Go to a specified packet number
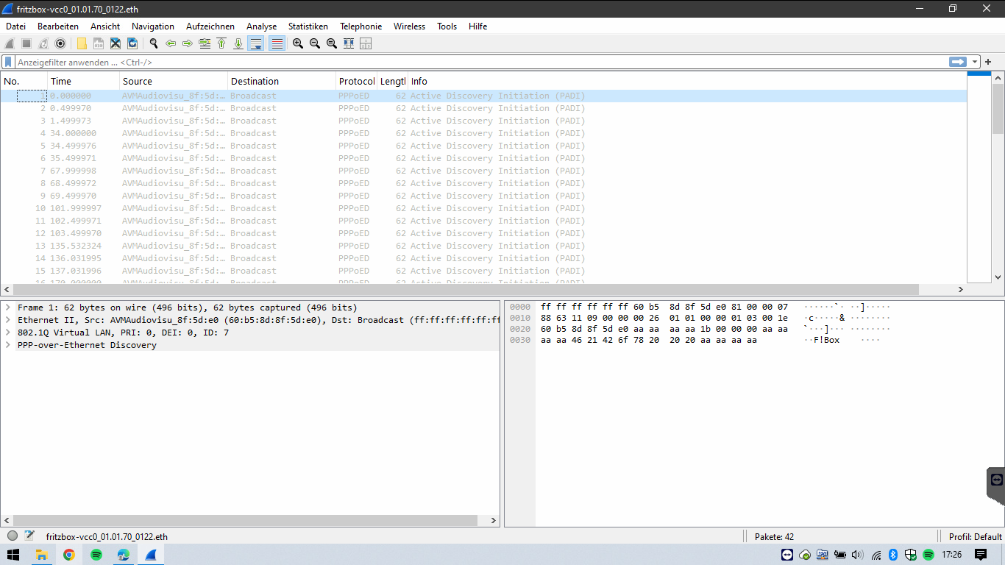Viewport: 1005px width, 565px height. (x=205, y=43)
